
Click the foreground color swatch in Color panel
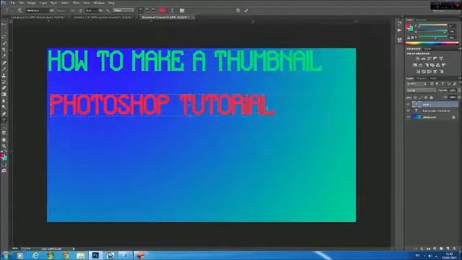[x=408, y=27]
